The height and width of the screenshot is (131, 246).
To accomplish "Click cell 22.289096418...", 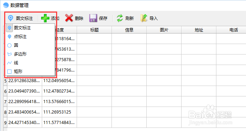I will coord(24,102).
